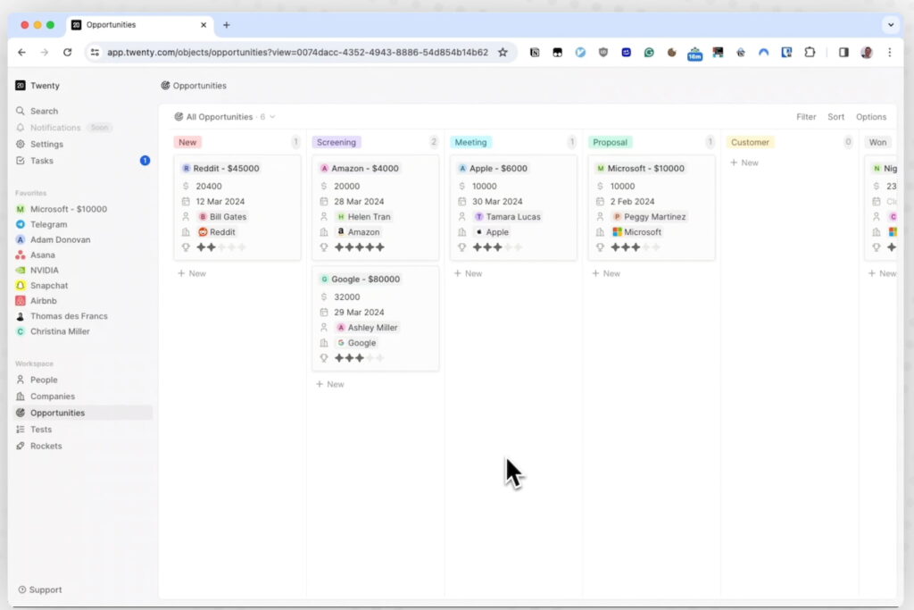
Task: Select Opportunities in the sidebar
Action: coord(83,413)
